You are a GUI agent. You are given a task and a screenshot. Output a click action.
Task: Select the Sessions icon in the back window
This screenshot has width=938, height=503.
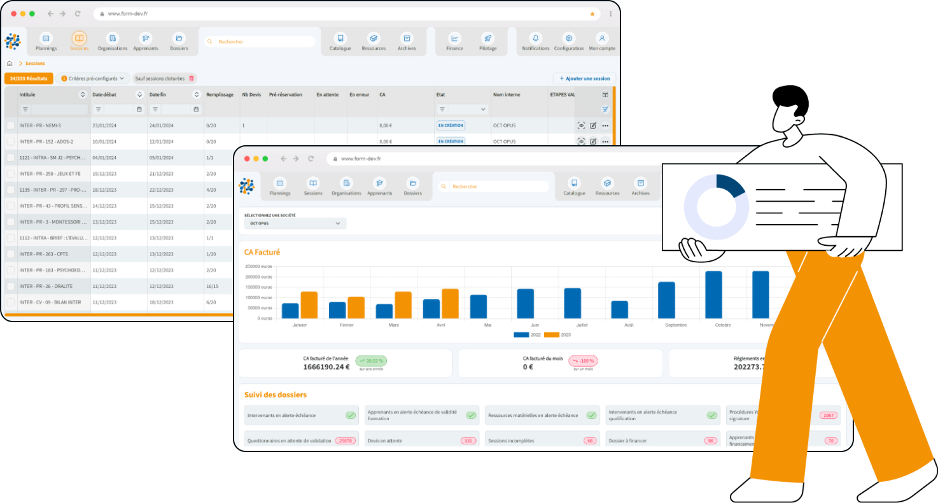(x=79, y=38)
